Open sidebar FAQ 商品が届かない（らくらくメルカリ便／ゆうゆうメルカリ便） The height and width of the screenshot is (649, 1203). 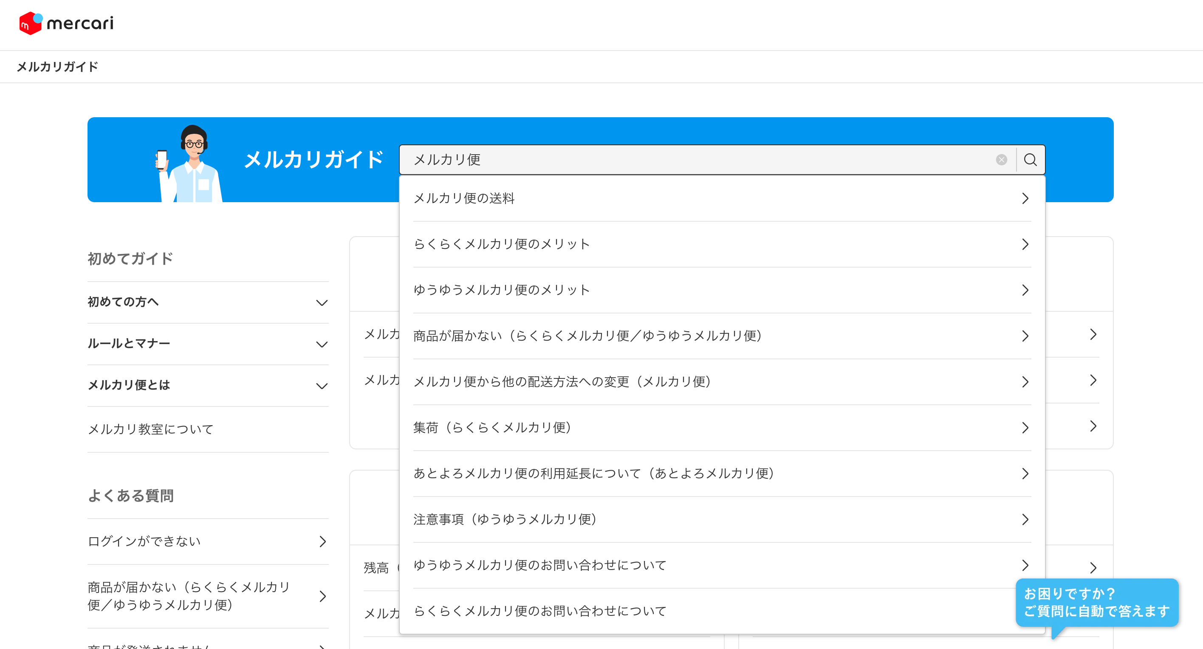(208, 596)
